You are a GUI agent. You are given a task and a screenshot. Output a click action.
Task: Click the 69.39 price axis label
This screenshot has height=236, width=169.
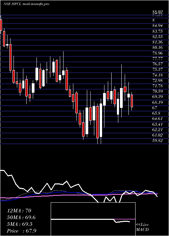(x=158, y=97)
